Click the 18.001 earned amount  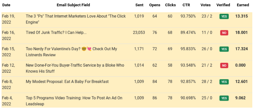(242, 33)
